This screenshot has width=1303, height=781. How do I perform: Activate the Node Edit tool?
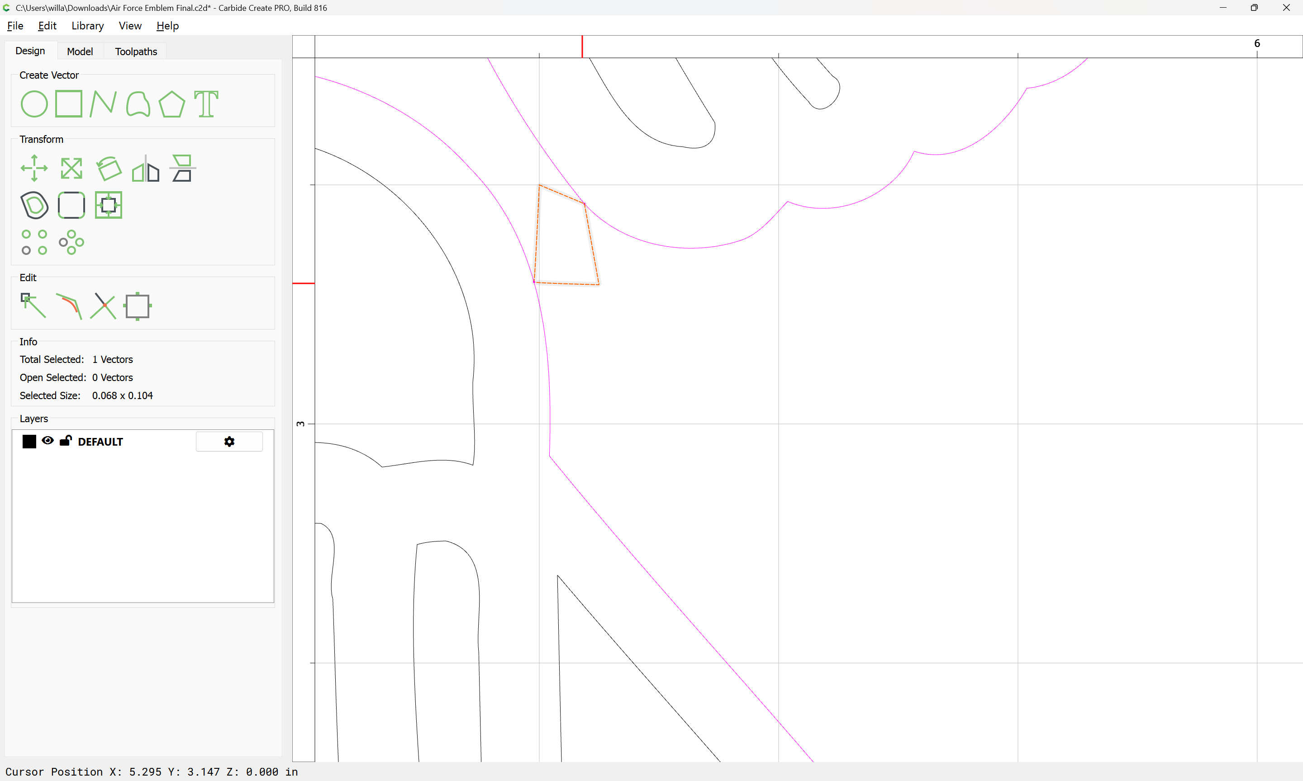tap(33, 306)
